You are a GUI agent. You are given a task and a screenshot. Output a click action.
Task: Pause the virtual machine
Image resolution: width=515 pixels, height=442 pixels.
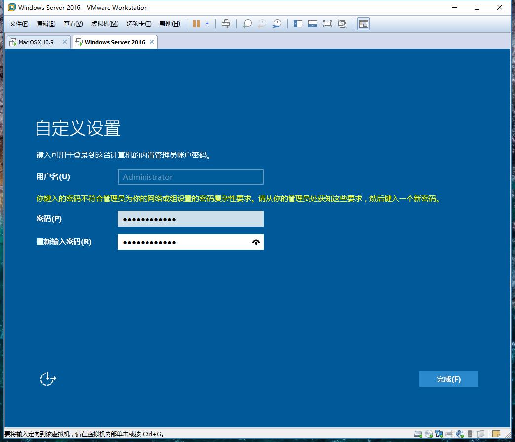196,24
